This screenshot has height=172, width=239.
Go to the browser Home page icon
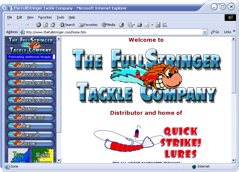point(53,25)
